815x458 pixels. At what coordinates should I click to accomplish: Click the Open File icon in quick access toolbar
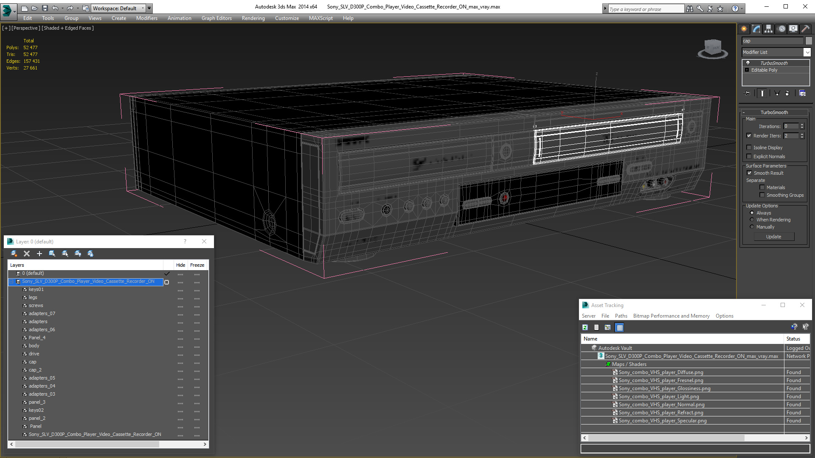pyautogui.click(x=34, y=8)
